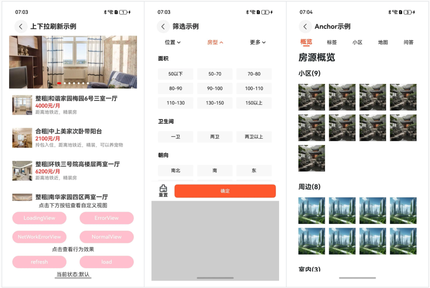The width and height of the screenshot is (430, 288).
Task: Confirm filters with 确定 button
Action: coord(225,191)
